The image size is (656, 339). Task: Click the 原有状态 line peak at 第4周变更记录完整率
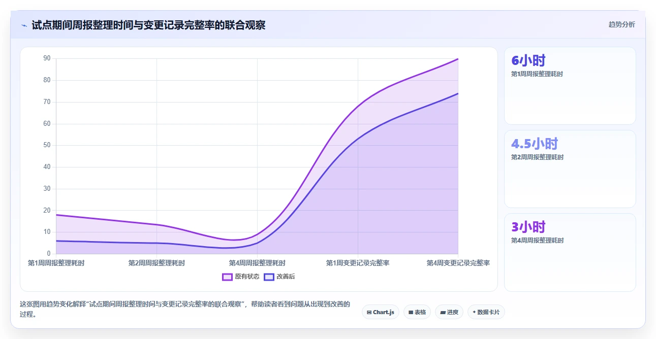coord(458,59)
